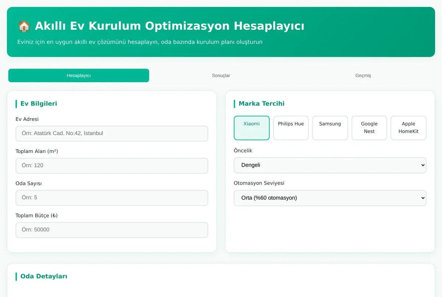
Task: Expand the Otomasyon Seviyesi dropdown
Action: click(330, 198)
